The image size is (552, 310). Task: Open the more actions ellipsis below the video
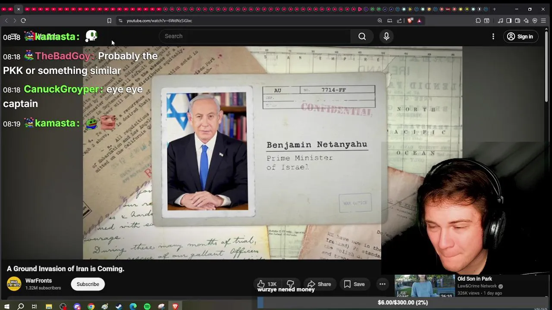click(383, 284)
